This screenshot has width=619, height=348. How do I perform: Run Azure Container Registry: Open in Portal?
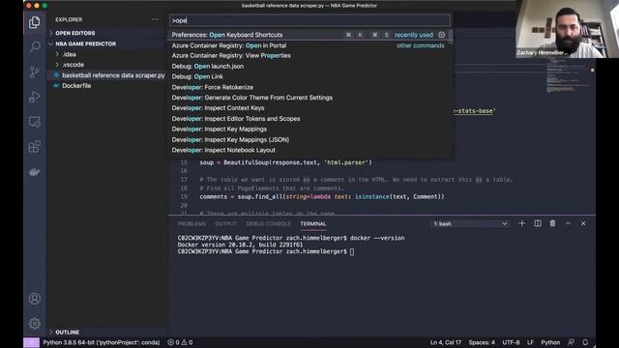tap(309, 45)
